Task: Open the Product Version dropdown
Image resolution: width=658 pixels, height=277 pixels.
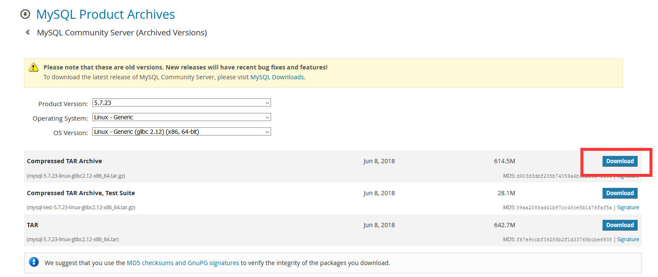Action: (182, 103)
